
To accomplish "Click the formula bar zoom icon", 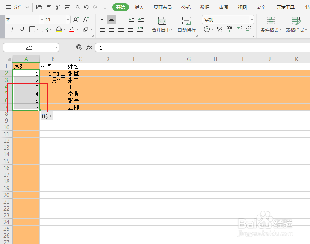I will point(79,47).
